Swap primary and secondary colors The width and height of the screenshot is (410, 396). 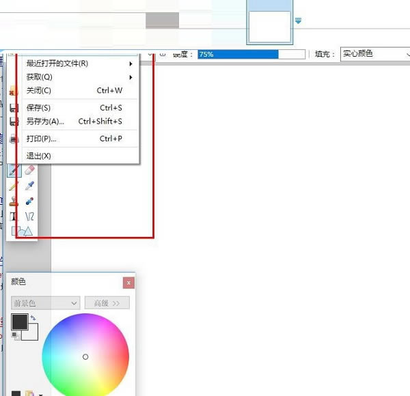[x=33, y=318]
